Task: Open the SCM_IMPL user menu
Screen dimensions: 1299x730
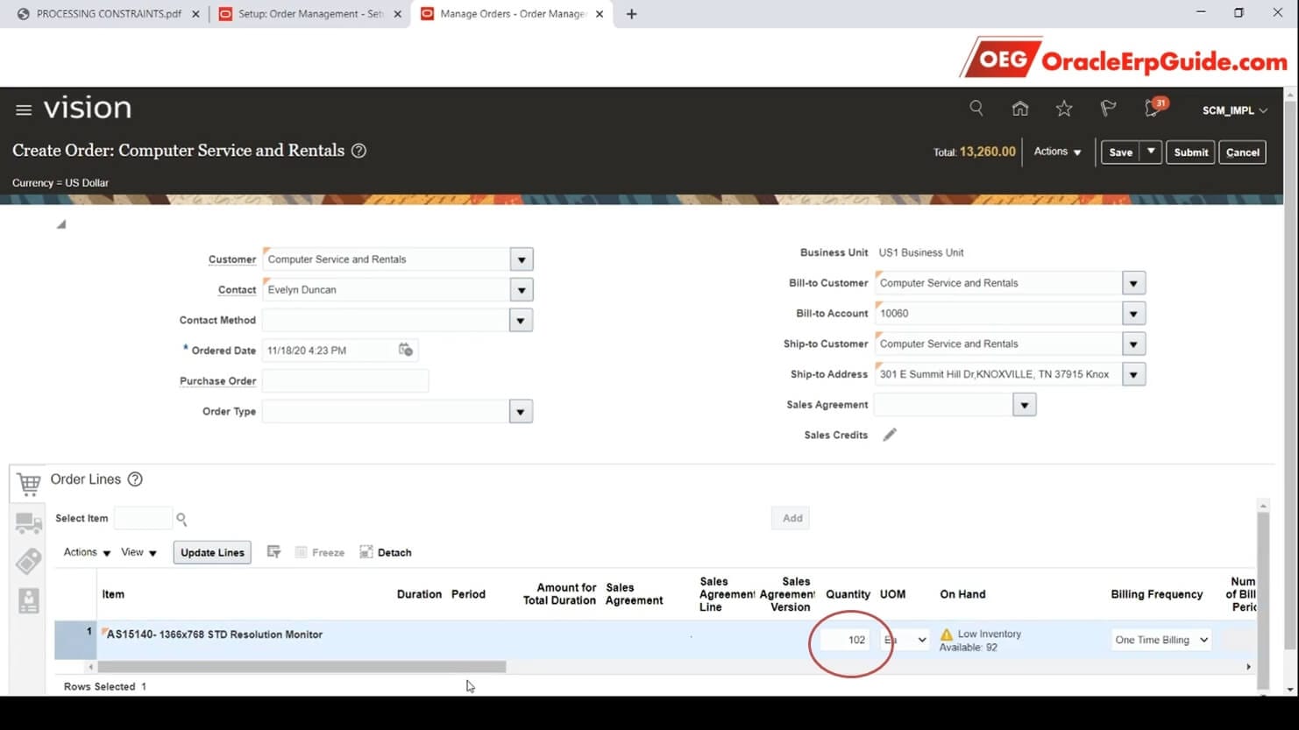Action: (1234, 110)
